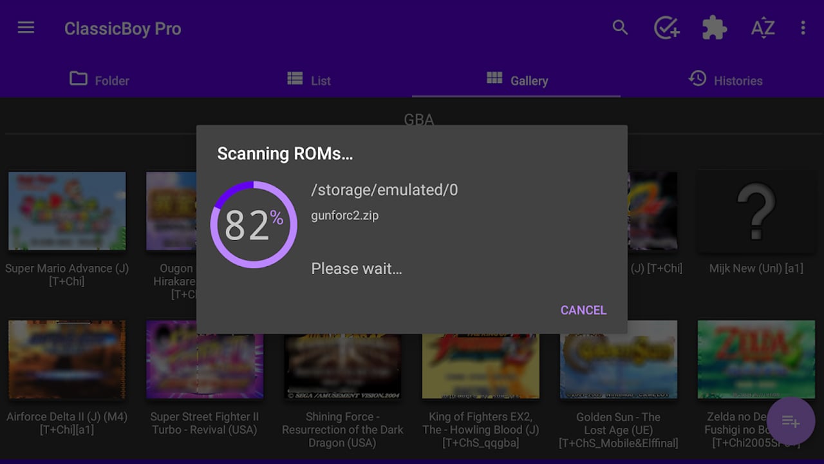Image resolution: width=824 pixels, height=464 pixels.
Task: Launch Super Street Fighter II Turbo thumbnail
Action: click(x=205, y=360)
